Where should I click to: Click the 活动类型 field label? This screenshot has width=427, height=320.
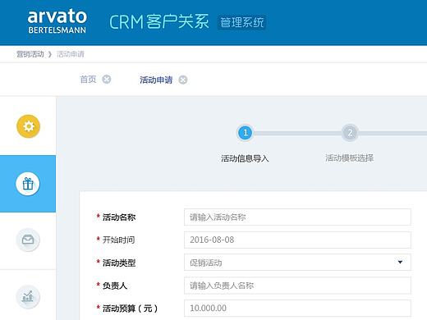click(119, 263)
